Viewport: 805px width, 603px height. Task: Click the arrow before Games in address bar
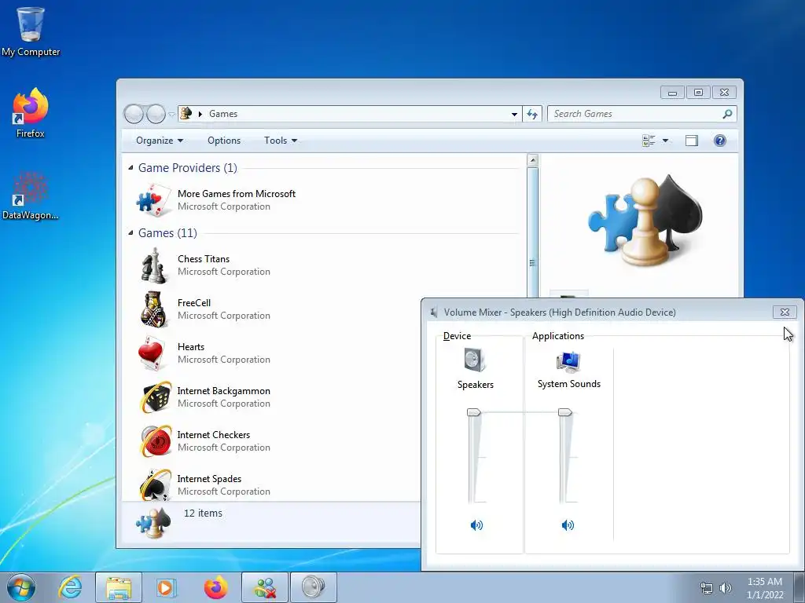[x=200, y=114]
